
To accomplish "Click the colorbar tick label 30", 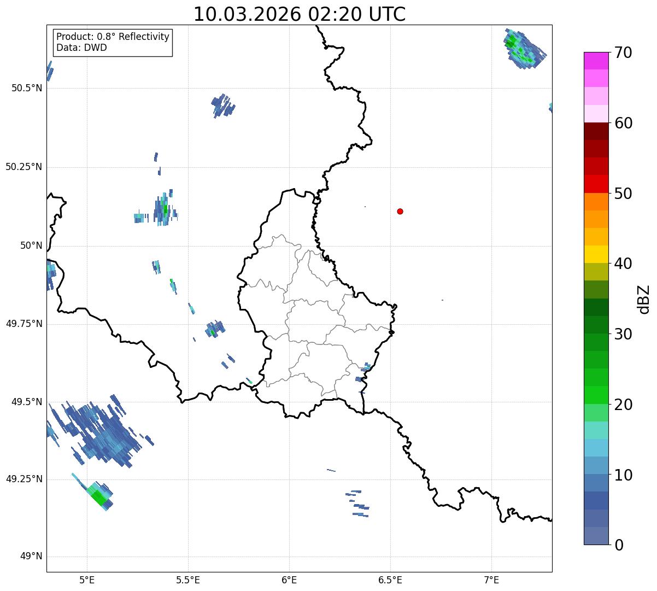I will tap(624, 334).
